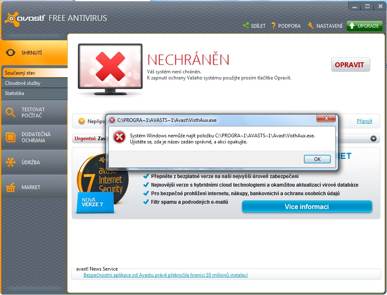The height and width of the screenshot is (295, 387).
Task: Click the red X unprotected monitor image
Action: click(110, 69)
